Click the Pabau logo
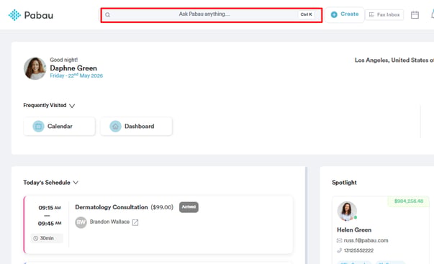The image size is (434, 264). [x=31, y=15]
